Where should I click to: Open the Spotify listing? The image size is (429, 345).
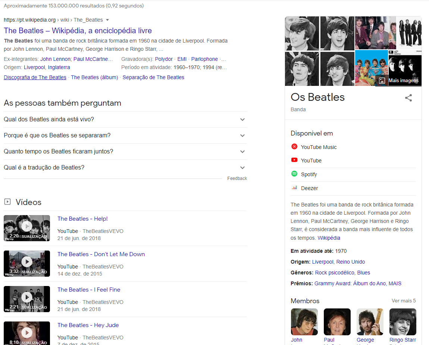353,174
